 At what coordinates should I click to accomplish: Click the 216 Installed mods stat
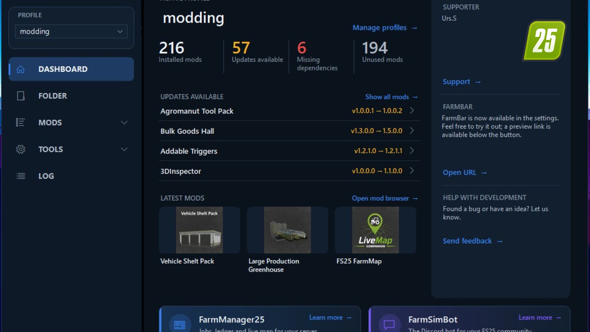point(180,52)
